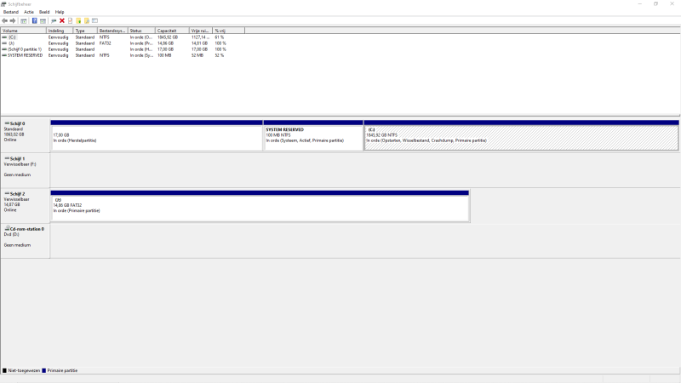Open Help via blue question mark icon
The image size is (681, 383).
34,20
